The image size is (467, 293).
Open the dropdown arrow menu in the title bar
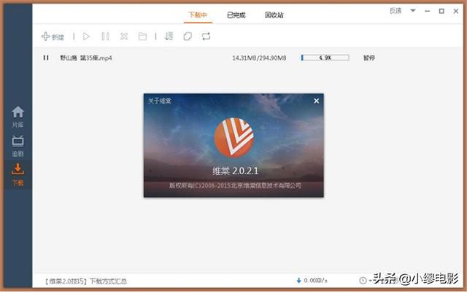point(413,11)
